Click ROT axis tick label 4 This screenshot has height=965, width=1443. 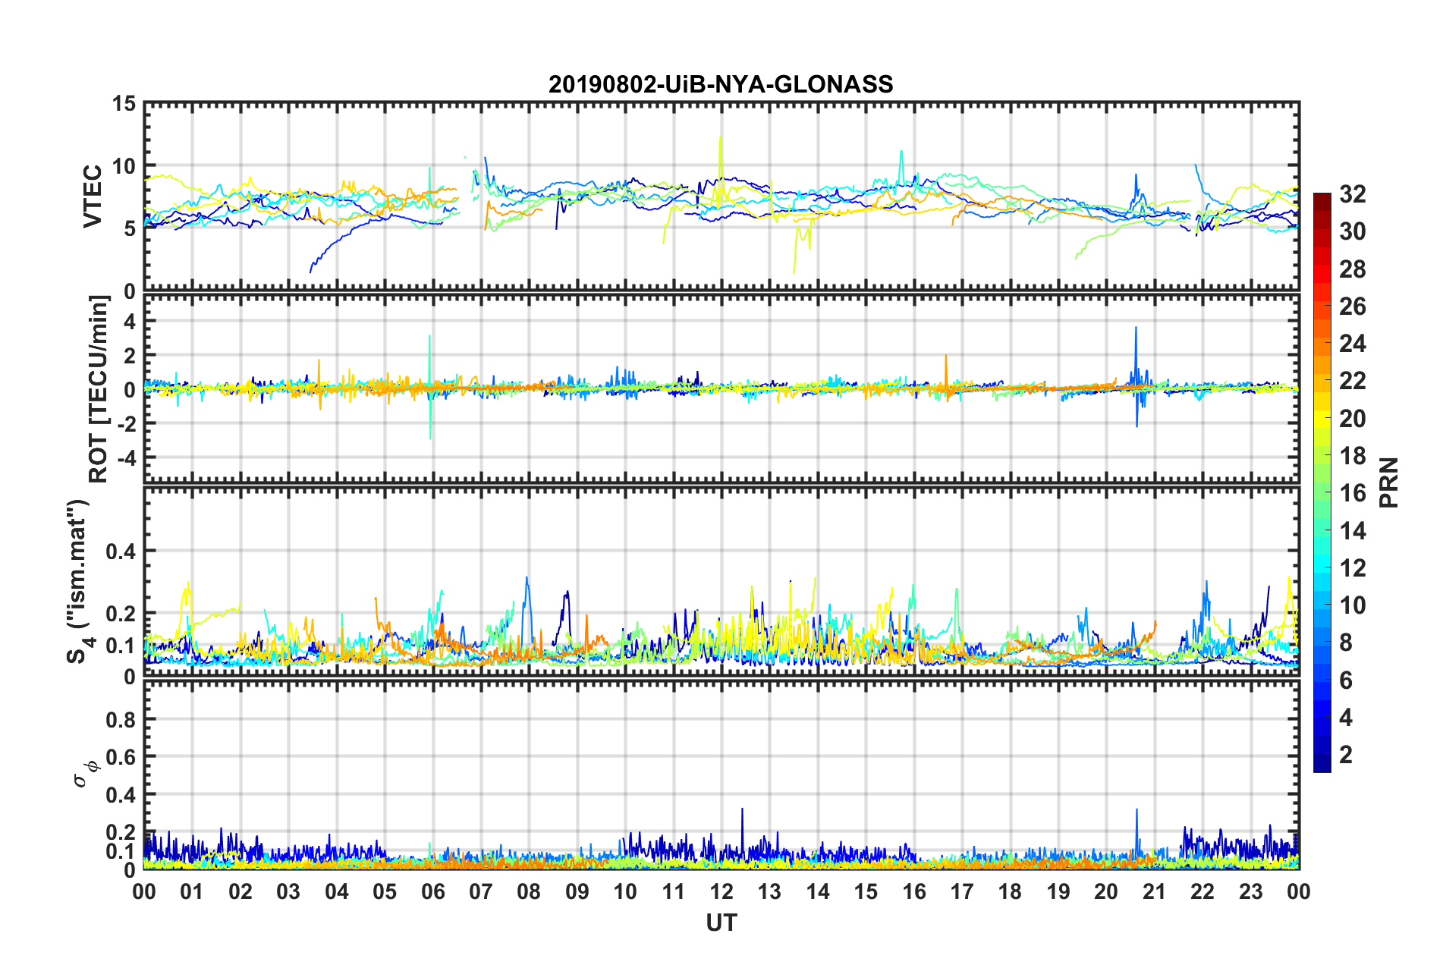click(x=130, y=322)
